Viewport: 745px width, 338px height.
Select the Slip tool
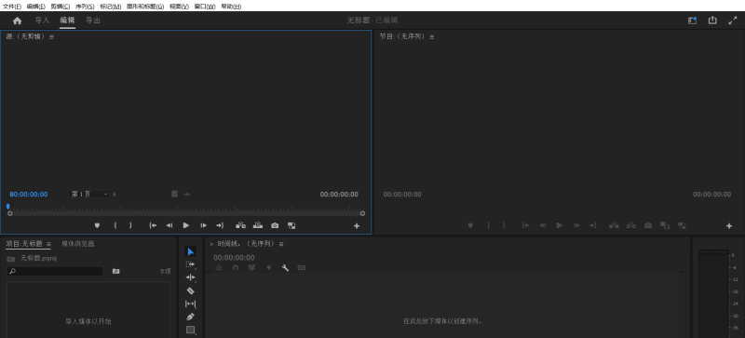click(191, 304)
